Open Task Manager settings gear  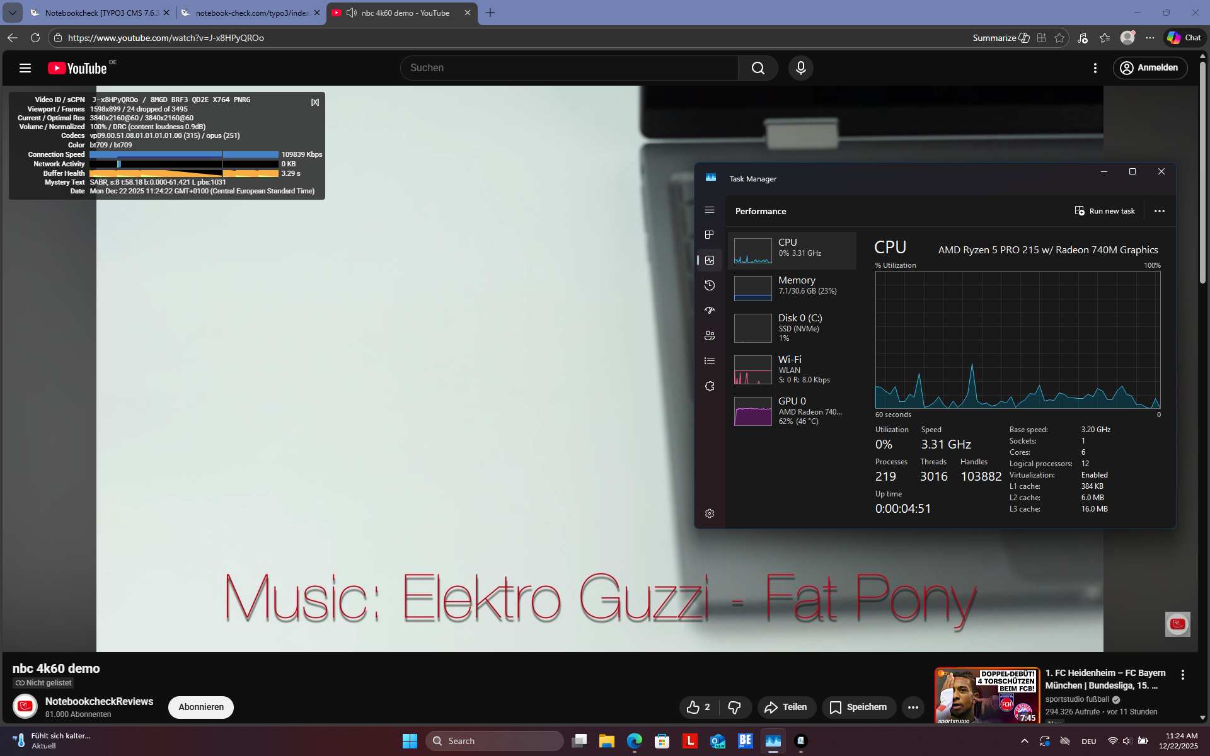pos(710,514)
